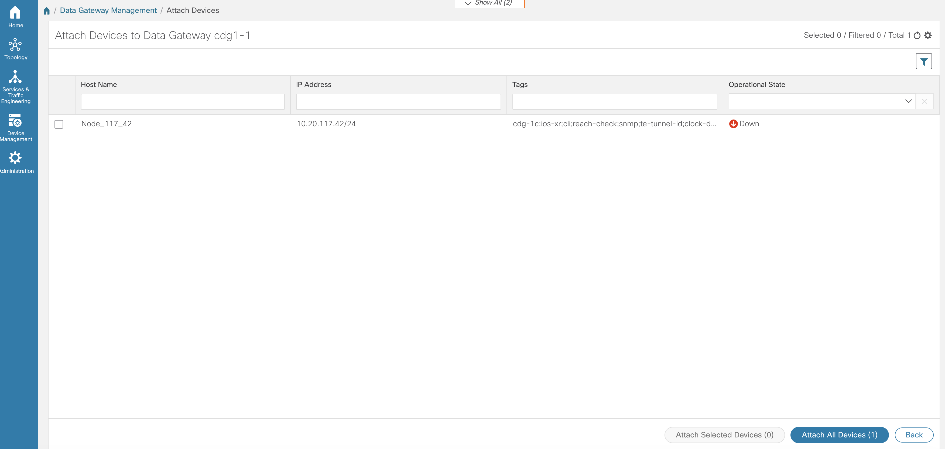Screen dimensions: 945x449
Task: Click the Back button
Action: 913,435
